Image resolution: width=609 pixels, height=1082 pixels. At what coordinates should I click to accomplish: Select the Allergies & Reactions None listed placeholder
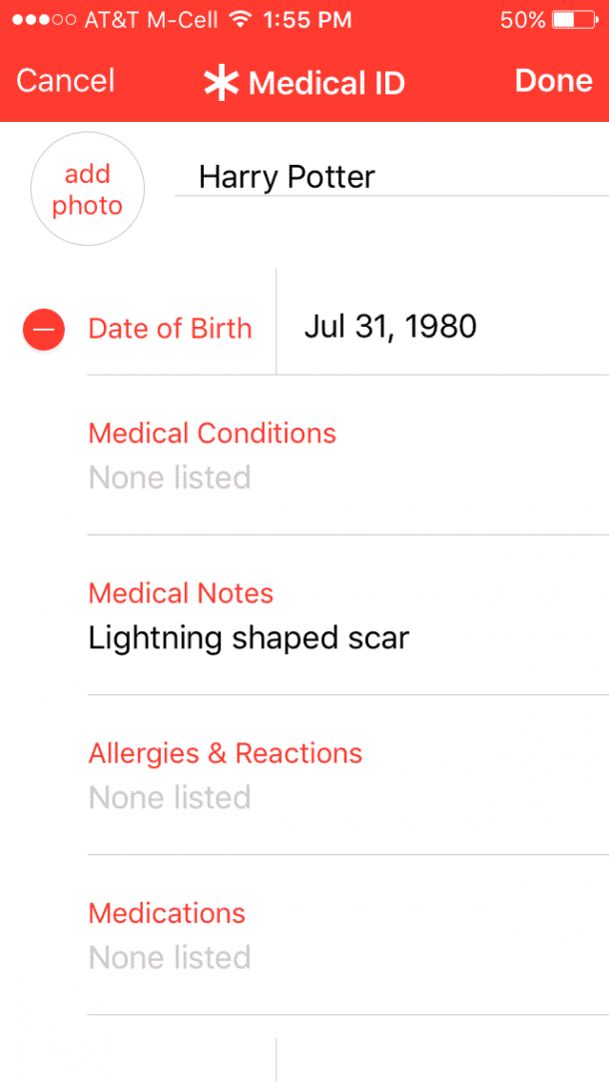pos(170,797)
